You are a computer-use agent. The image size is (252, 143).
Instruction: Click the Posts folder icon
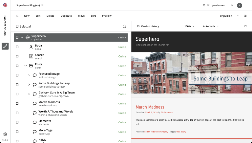point(31,66)
